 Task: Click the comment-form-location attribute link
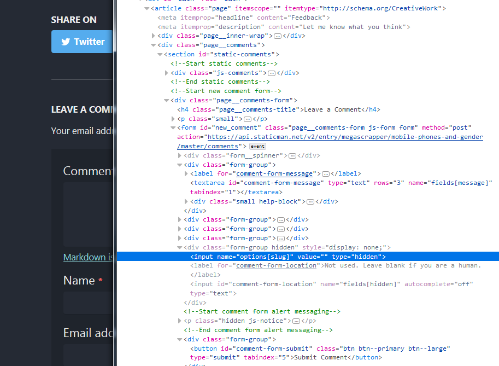click(x=276, y=265)
